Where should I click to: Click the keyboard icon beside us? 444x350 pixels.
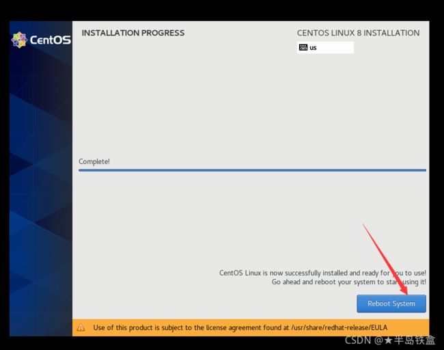tap(303, 47)
